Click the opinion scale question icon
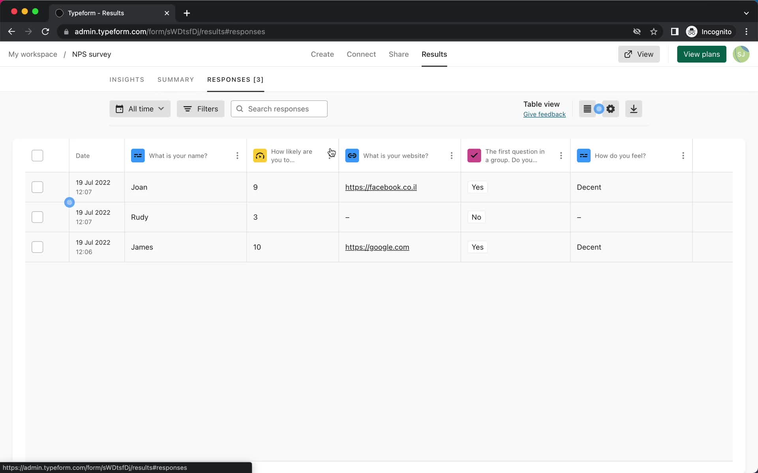The width and height of the screenshot is (758, 473). point(260,155)
